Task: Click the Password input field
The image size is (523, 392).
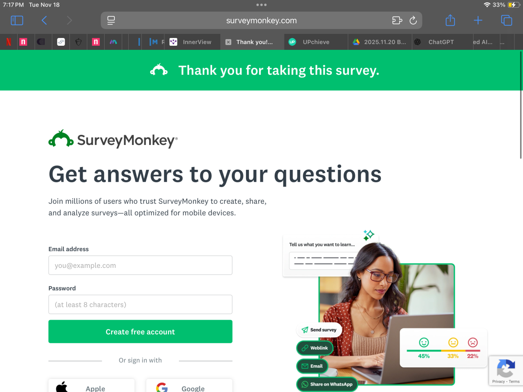Action: 141,305
